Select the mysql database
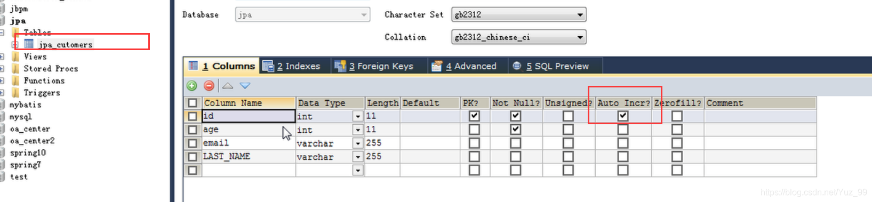The image size is (872, 202). (21, 117)
